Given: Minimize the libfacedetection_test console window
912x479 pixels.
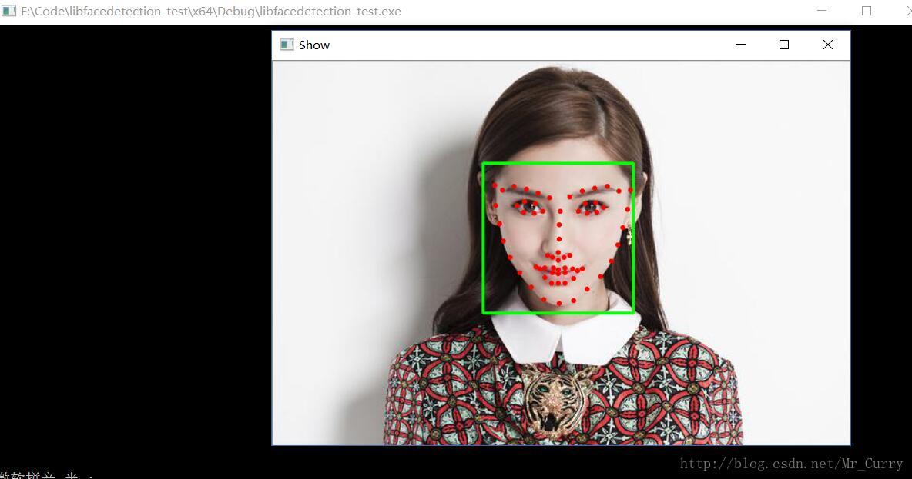Looking at the screenshot, I should coord(822,11).
